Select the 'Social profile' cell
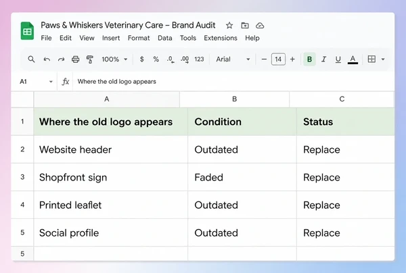406x273 pixels. click(110, 232)
